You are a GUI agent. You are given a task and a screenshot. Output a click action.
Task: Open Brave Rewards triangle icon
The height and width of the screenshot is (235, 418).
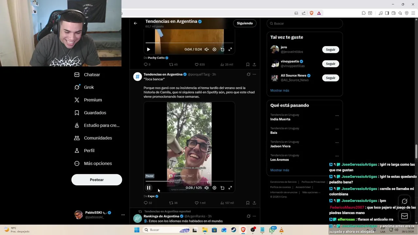pos(319,13)
